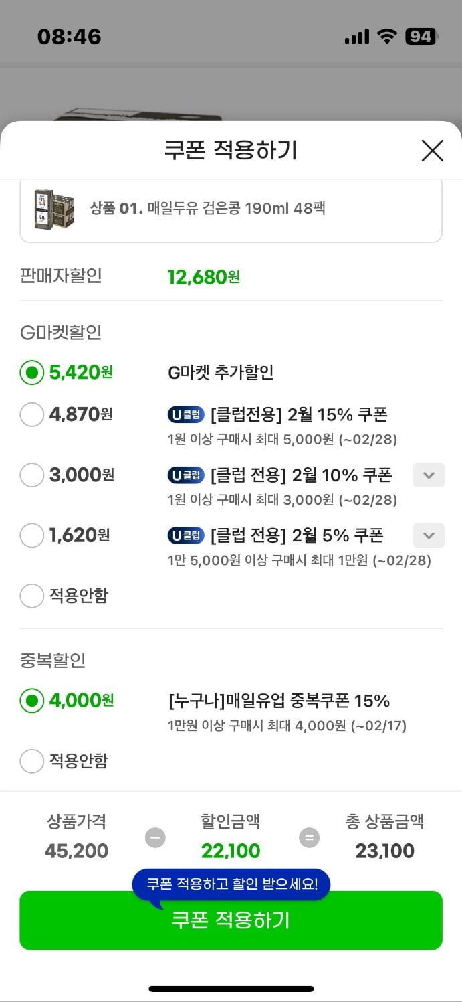Tap the U클럽 badge on 10% coupon
The width and height of the screenshot is (462, 1002).
pyautogui.click(x=185, y=476)
